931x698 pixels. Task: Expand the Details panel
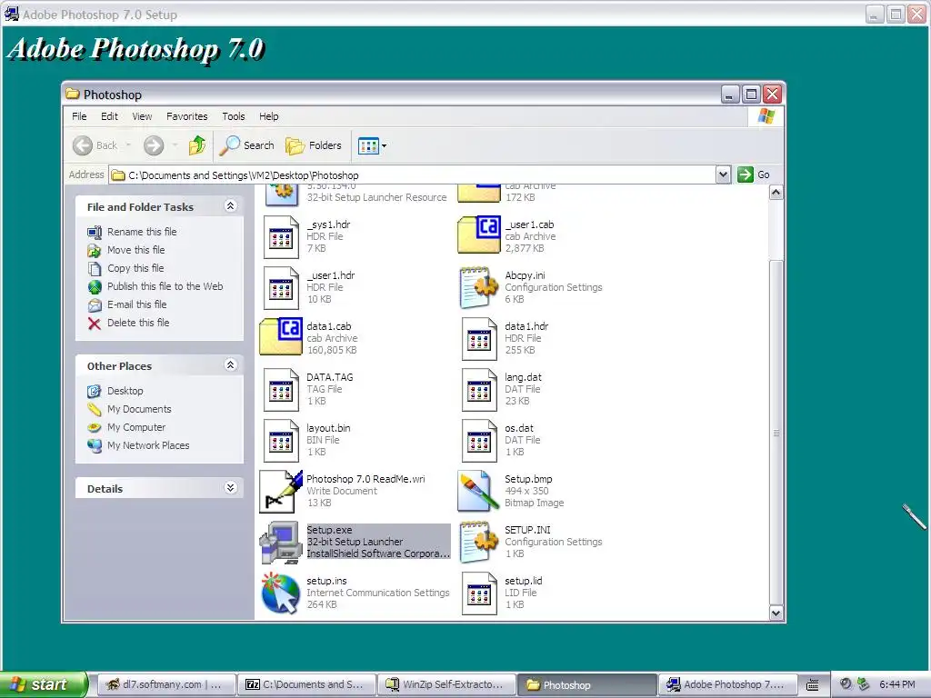pos(230,488)
